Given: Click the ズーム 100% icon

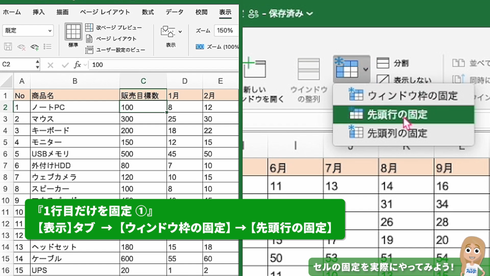Looking at the screenshot, I should click(x=200, y=47).
